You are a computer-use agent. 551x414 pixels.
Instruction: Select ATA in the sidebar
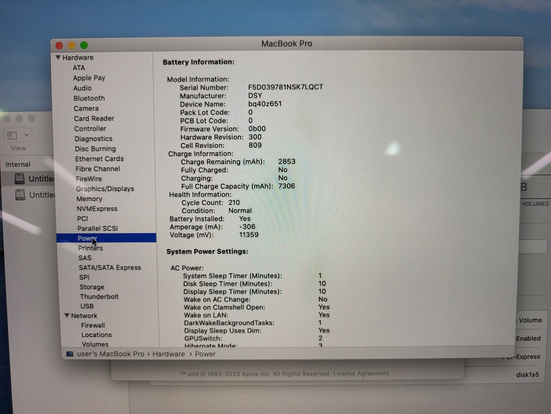(x=79, y=67)
